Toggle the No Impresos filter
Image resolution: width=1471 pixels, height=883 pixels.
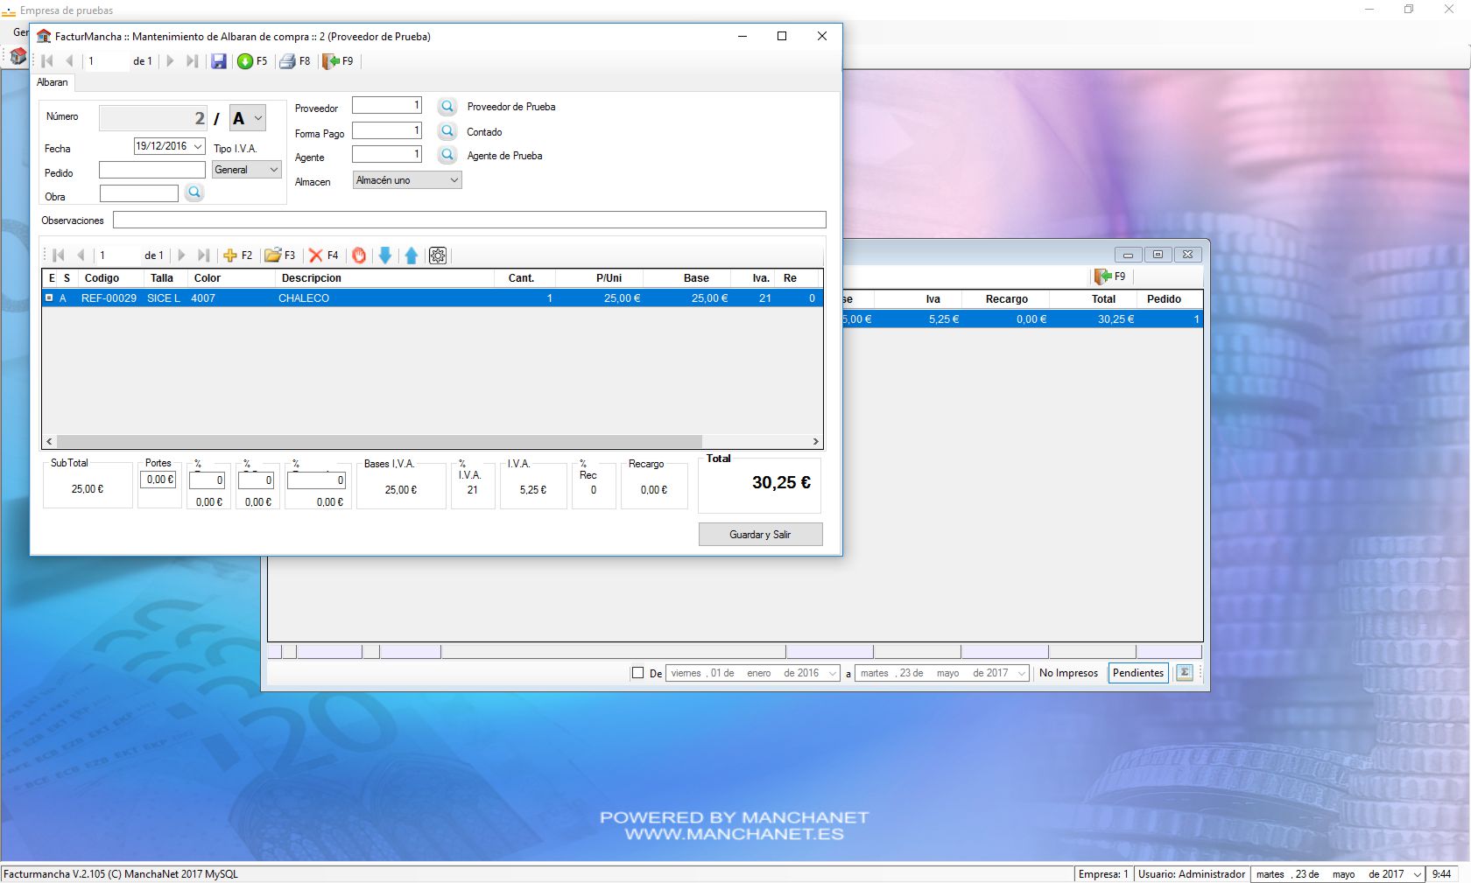click(x=1068, y=673)
